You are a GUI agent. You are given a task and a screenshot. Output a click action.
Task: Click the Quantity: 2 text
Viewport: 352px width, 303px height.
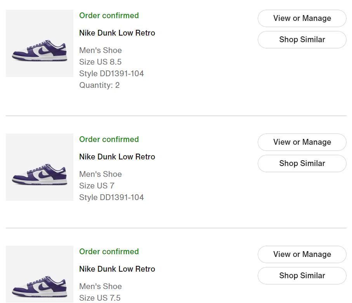99,85
